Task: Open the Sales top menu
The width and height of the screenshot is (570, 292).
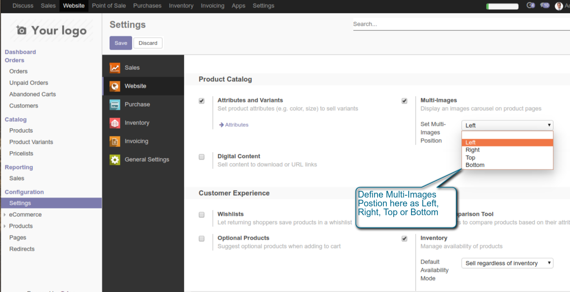Action: click(48, 6)
